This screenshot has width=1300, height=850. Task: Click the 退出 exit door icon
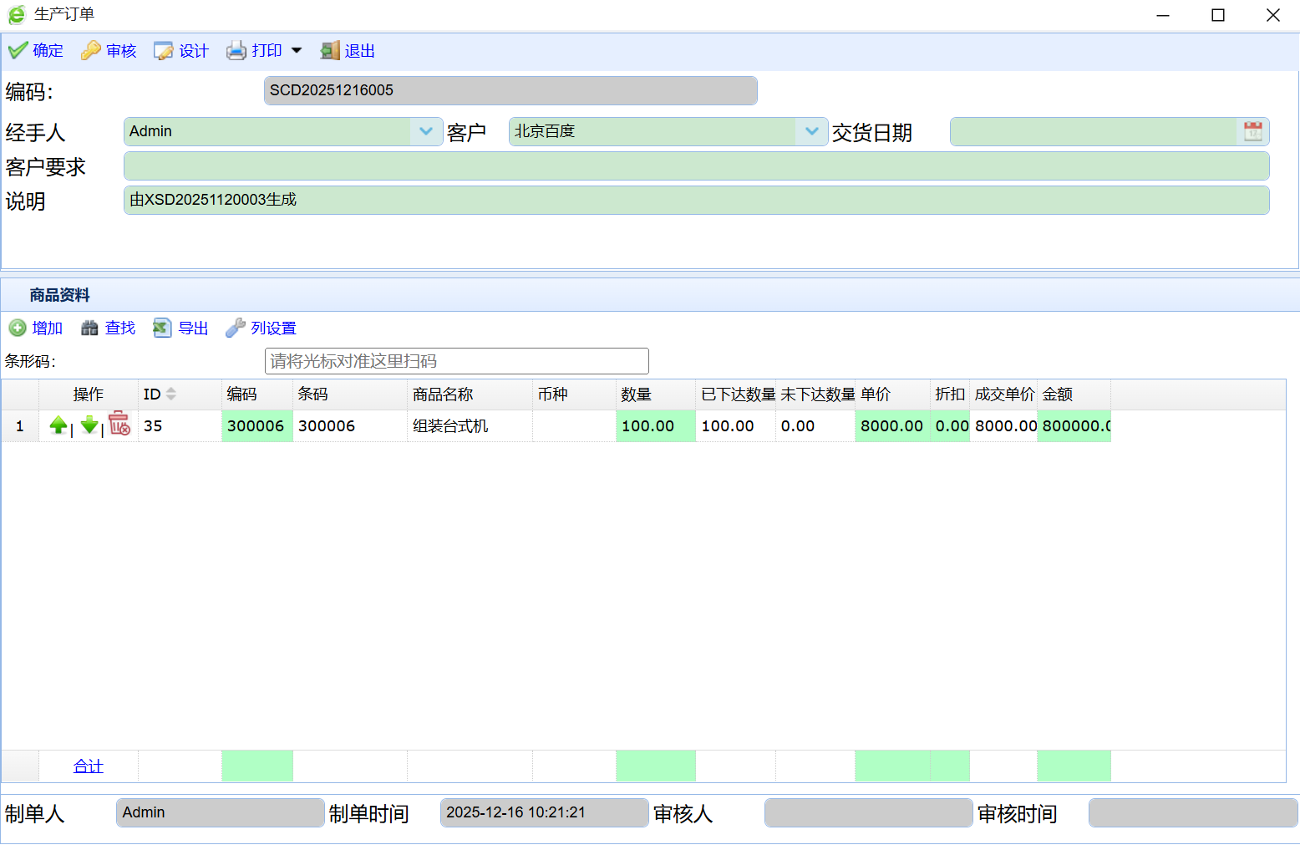pyautogui.click(x=330, y=51)
